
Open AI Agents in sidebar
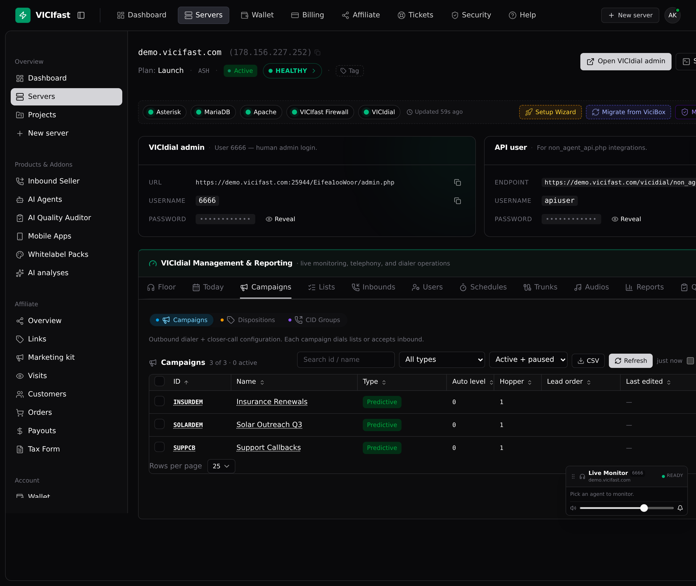pyautogui.click(x=66, y=199)
